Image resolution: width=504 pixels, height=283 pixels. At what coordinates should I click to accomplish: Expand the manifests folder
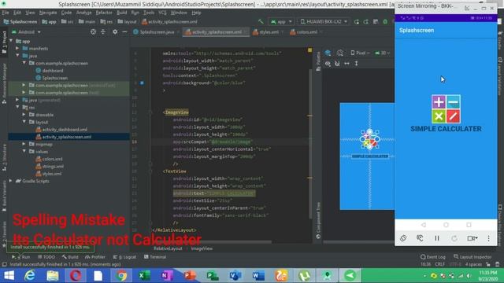pyautogui.click(x=17, y=49)
